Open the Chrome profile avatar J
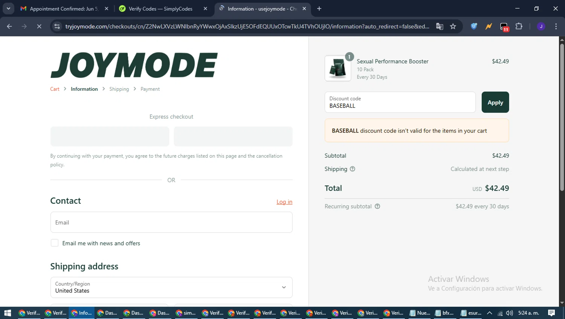Screen dimensions: 565x319 point(541,26)
